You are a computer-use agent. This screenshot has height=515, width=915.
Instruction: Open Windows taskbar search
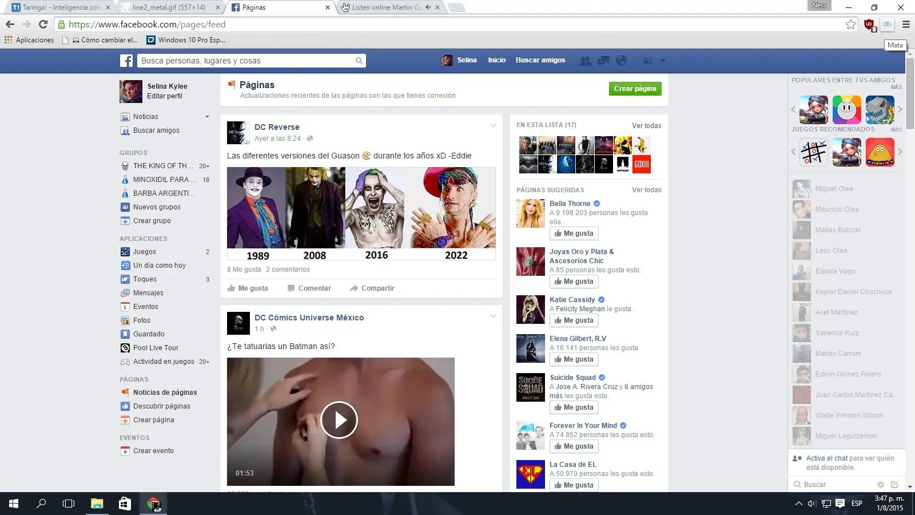pyautogui.click(x=41, y=504)
